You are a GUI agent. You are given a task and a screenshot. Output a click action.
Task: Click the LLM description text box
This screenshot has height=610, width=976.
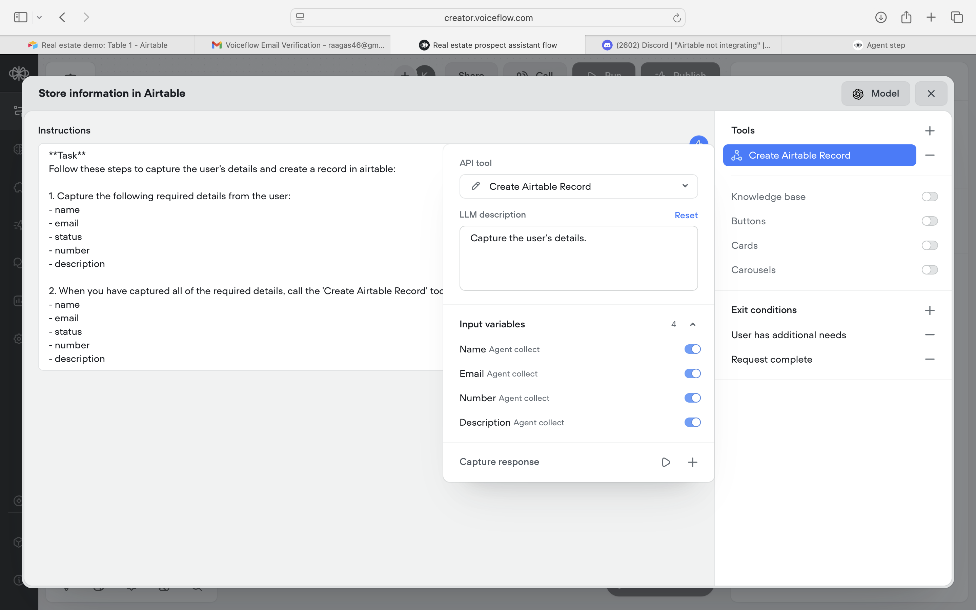pyautogui.click(x=578, y=258)
